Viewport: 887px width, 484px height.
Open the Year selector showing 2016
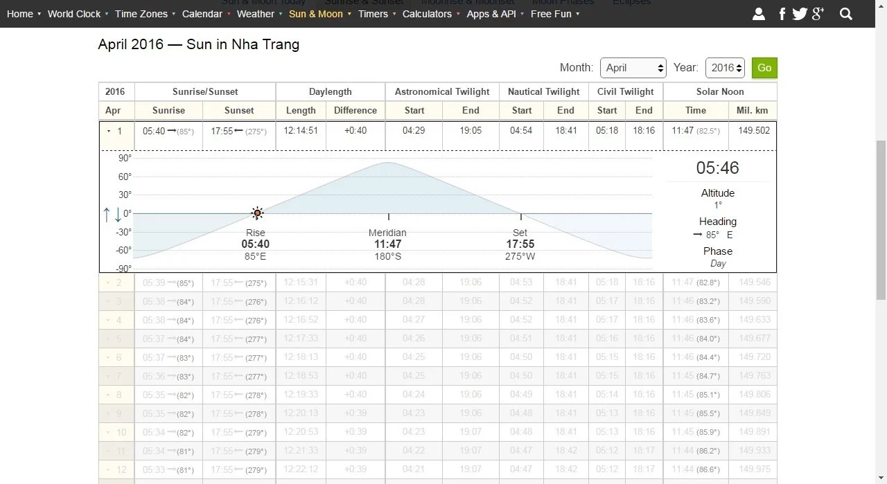click(x=725, y=68)
